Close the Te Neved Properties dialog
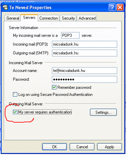Screen dimensions: 126x155 (x=120, y=7)
